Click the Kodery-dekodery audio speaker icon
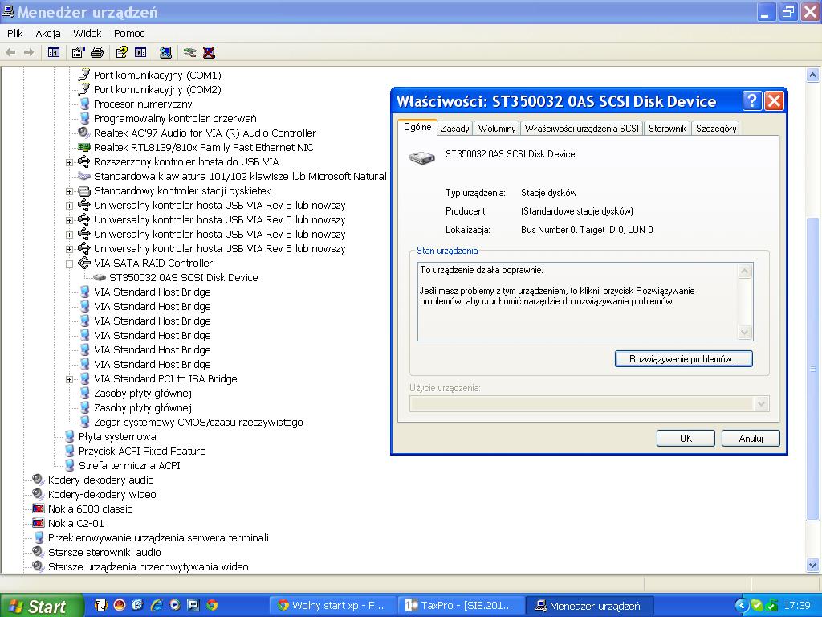The width and height of the screenshot is (822, 617). coord(38,480)
